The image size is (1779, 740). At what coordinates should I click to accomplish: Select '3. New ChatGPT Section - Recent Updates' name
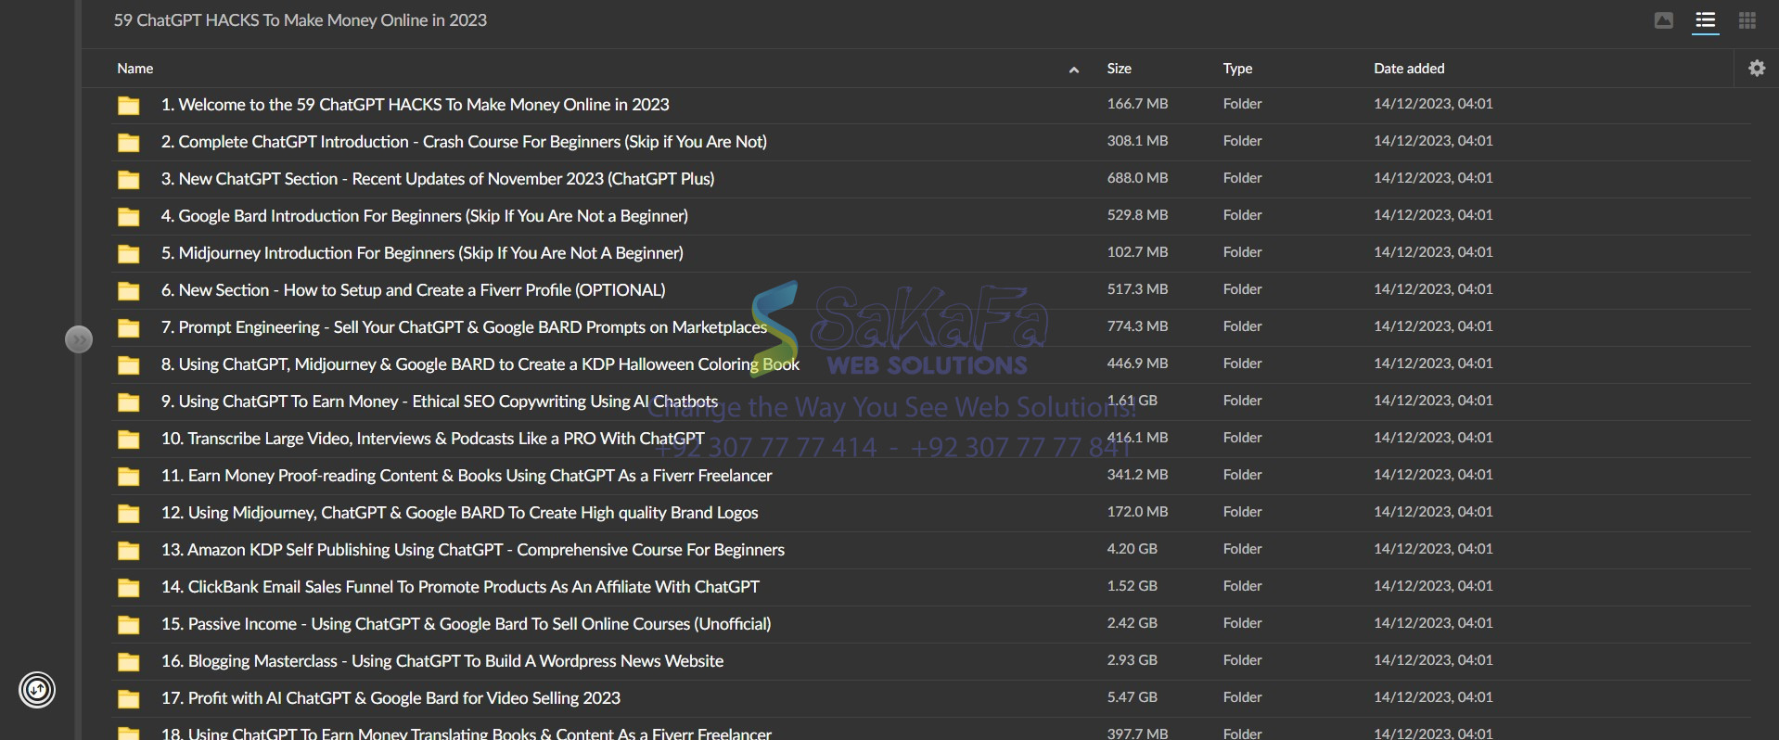tap(438, 179)
